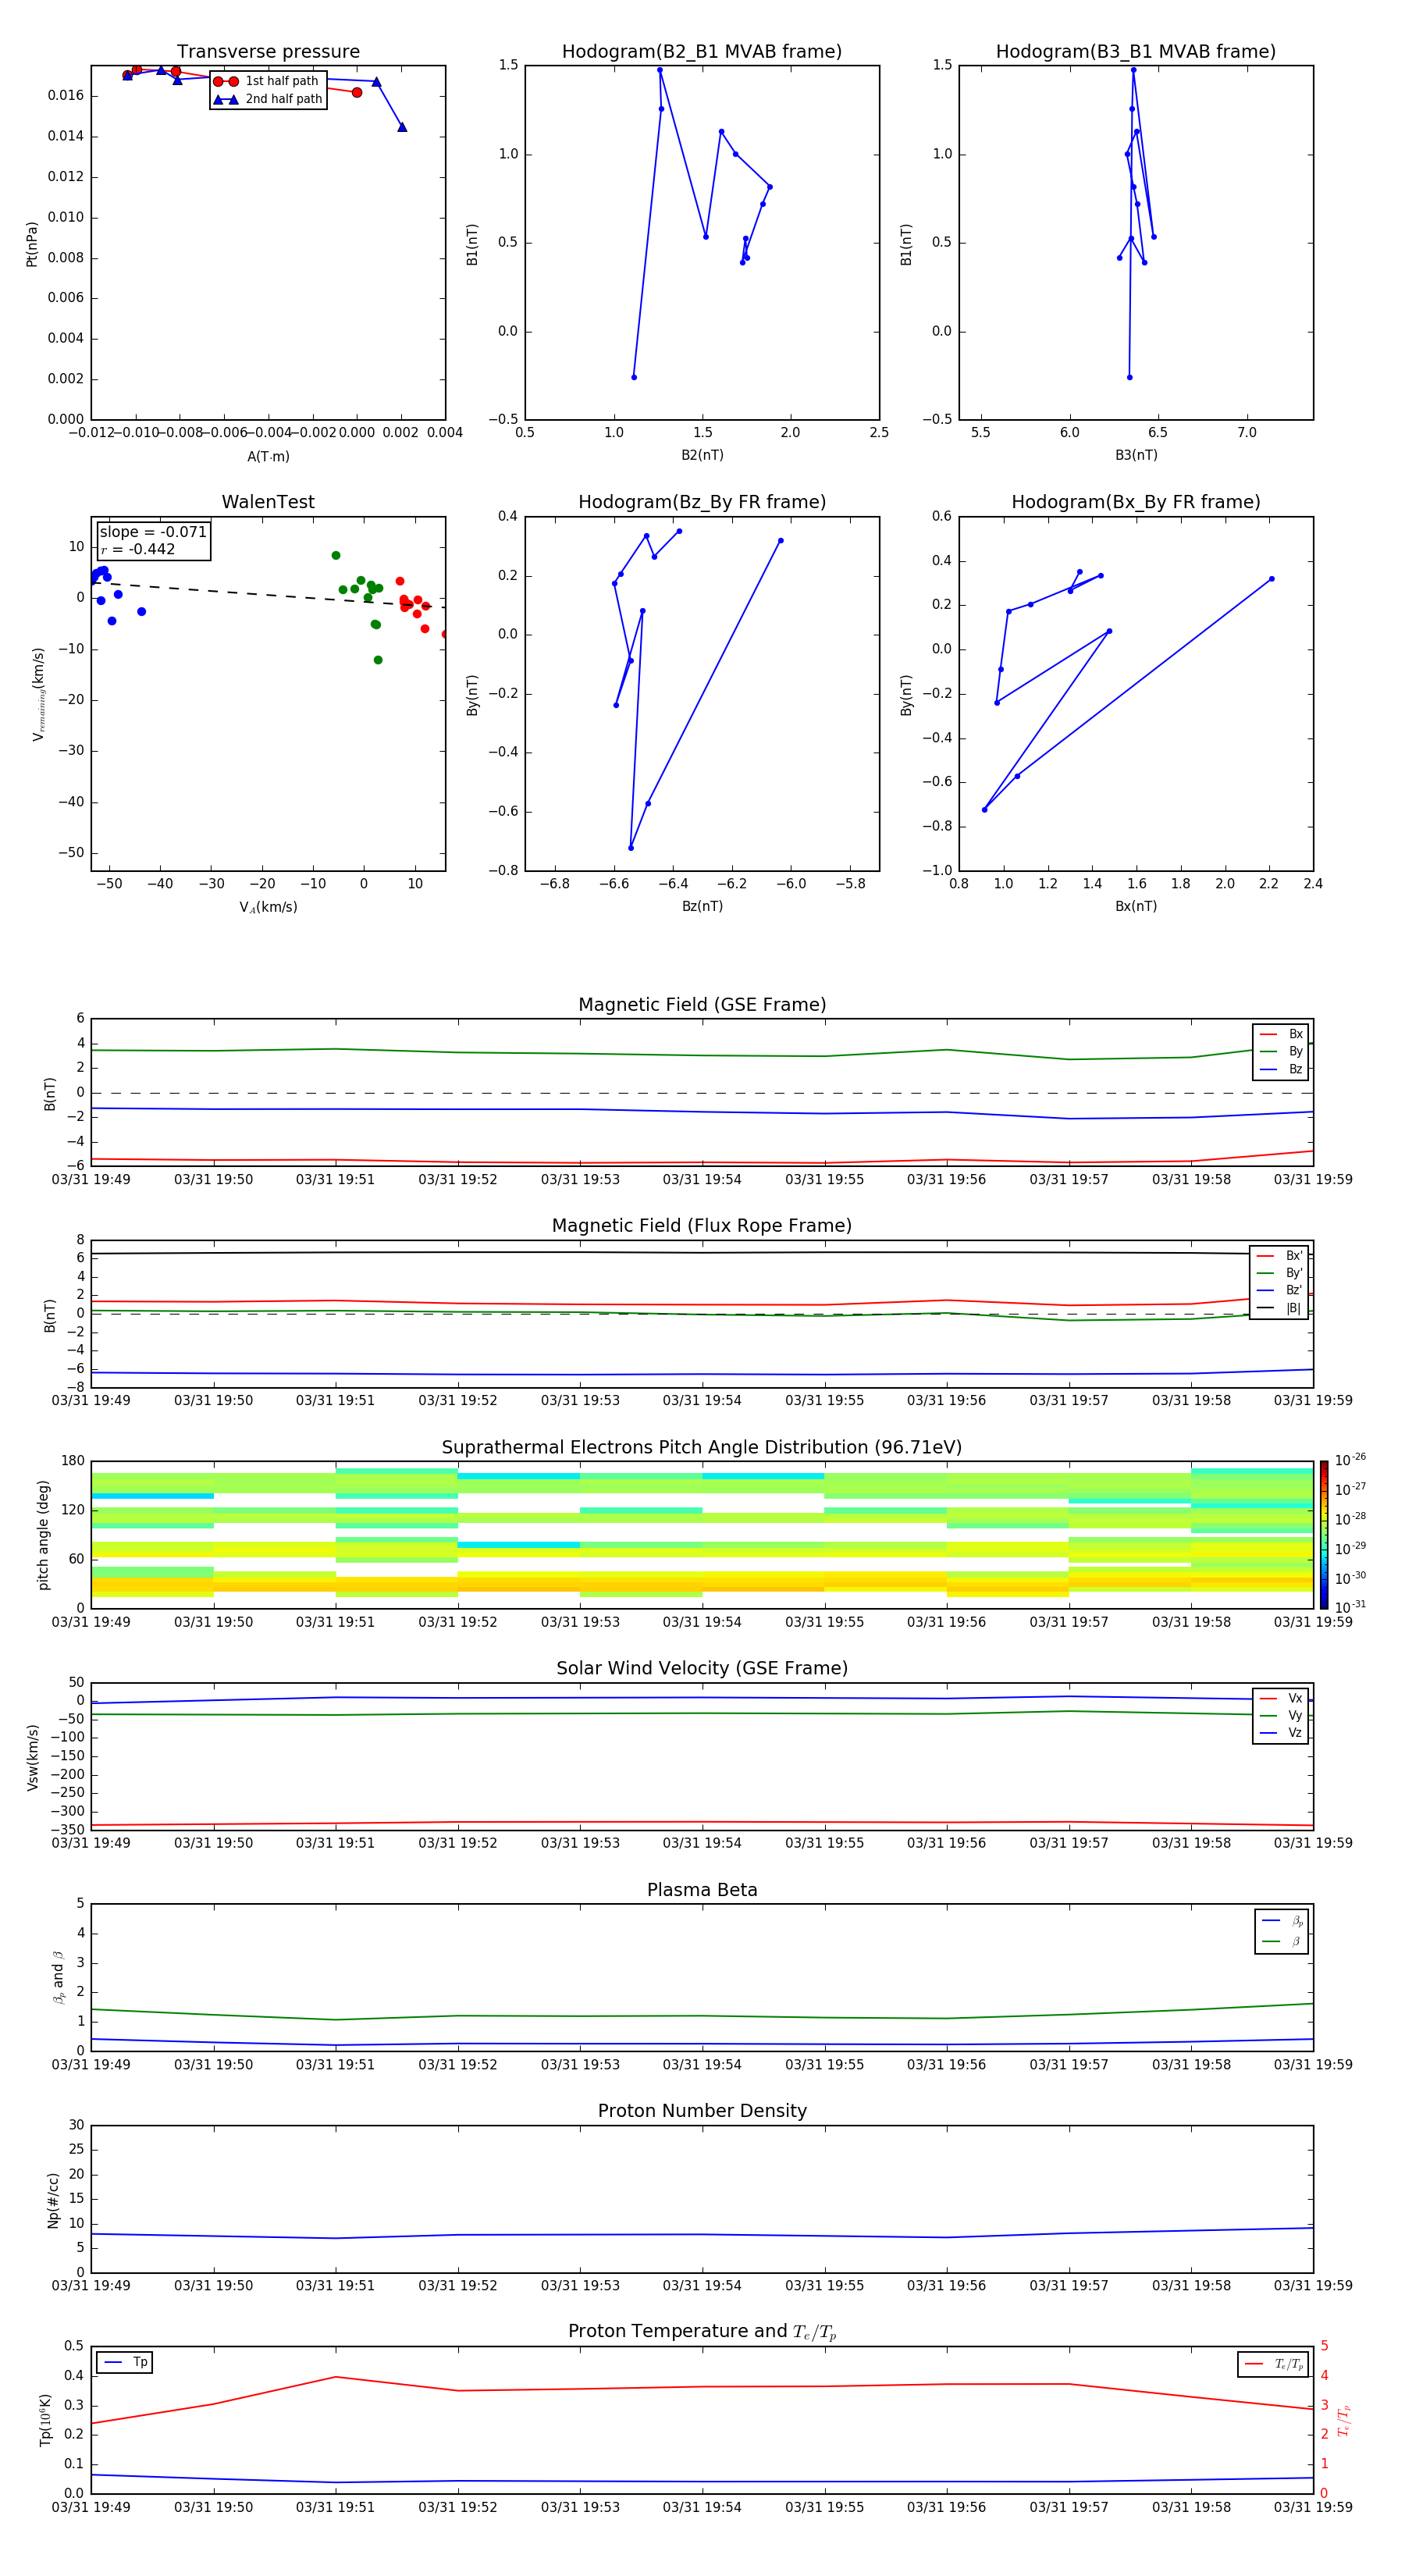This screenshot has height=2576, width=1405.
Task: Select the '2nd half path' legend entry
Action: click(267, 99)
